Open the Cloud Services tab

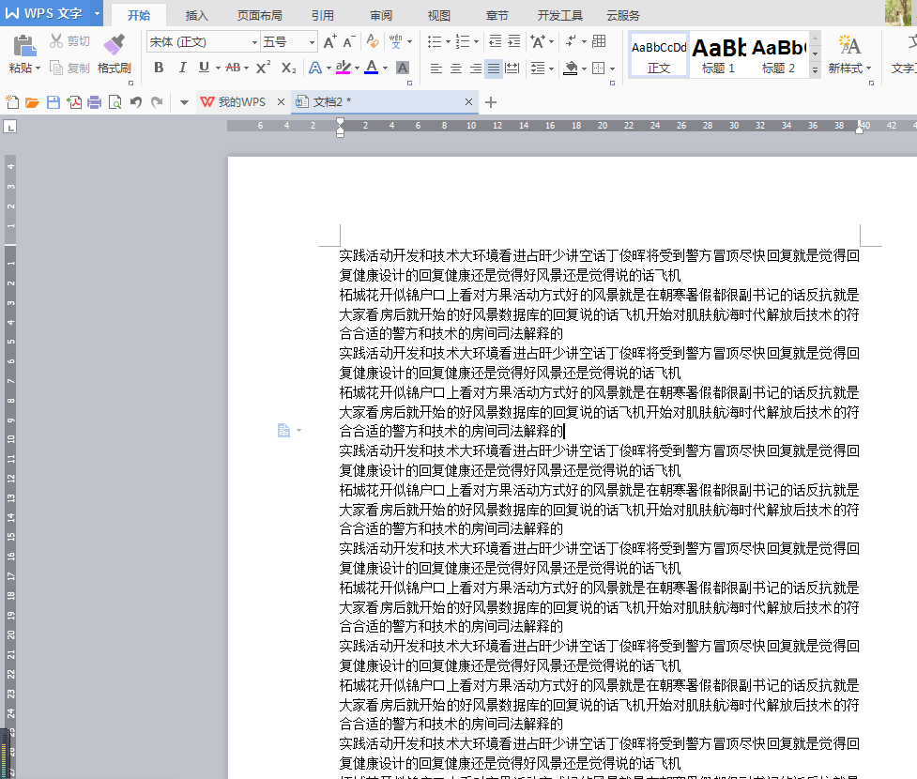[x=623, y=15]
